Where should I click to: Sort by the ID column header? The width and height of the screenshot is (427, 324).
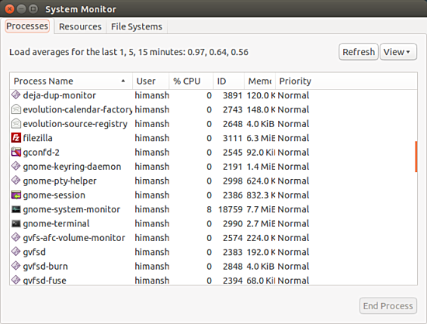pyautogui.click(x=228, y=81)
